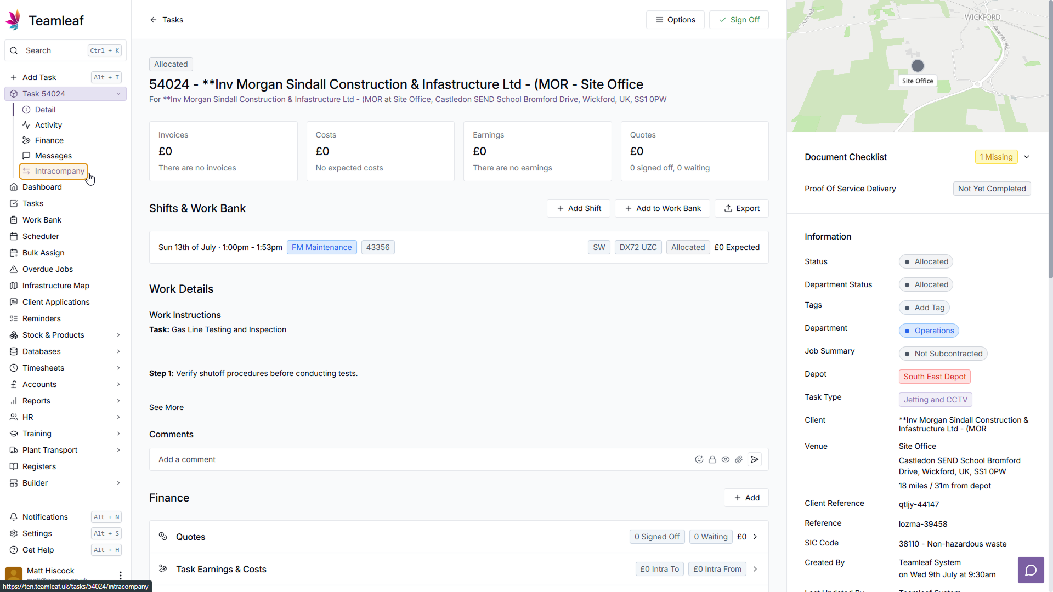Click the paperclip attachment icon
Screen dimensions: 1053x592
coord(739,459)
